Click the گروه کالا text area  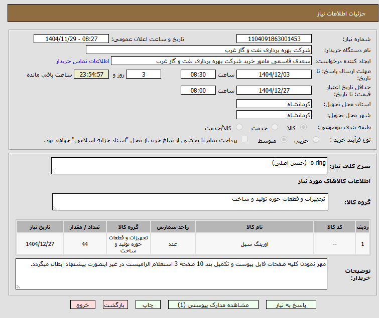(190, 202)
